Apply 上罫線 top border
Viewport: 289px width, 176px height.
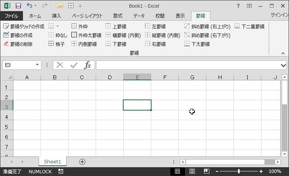(116, 26)
